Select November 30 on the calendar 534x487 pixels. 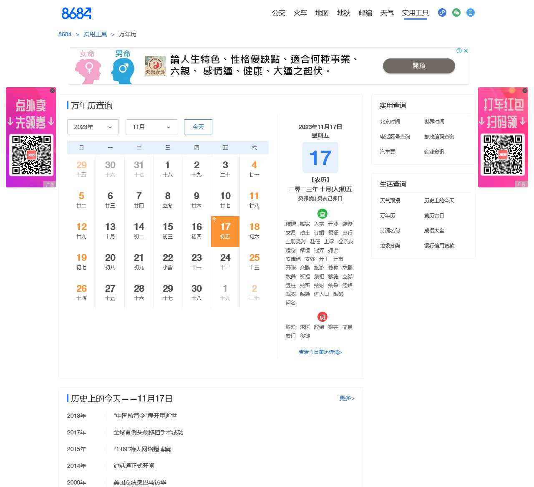(196, 293)
